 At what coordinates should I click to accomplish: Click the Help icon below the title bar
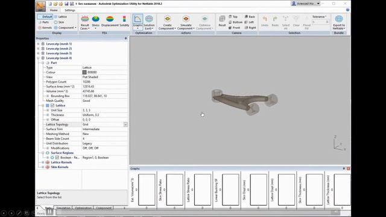pyautogui.click(x=347, y=10)
